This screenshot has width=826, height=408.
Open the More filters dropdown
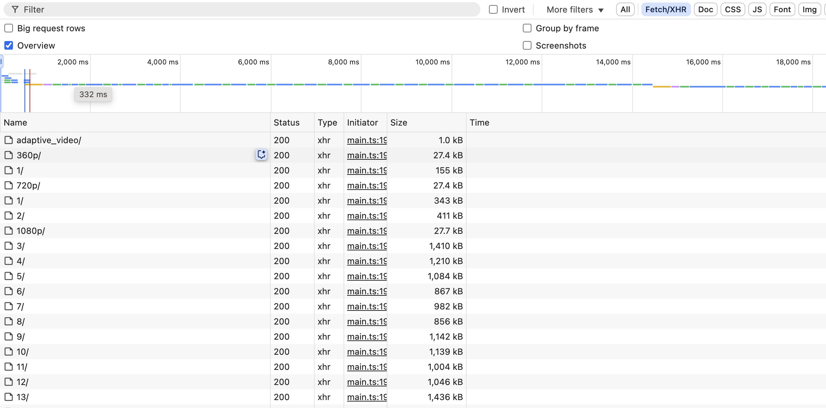point(575,10)
